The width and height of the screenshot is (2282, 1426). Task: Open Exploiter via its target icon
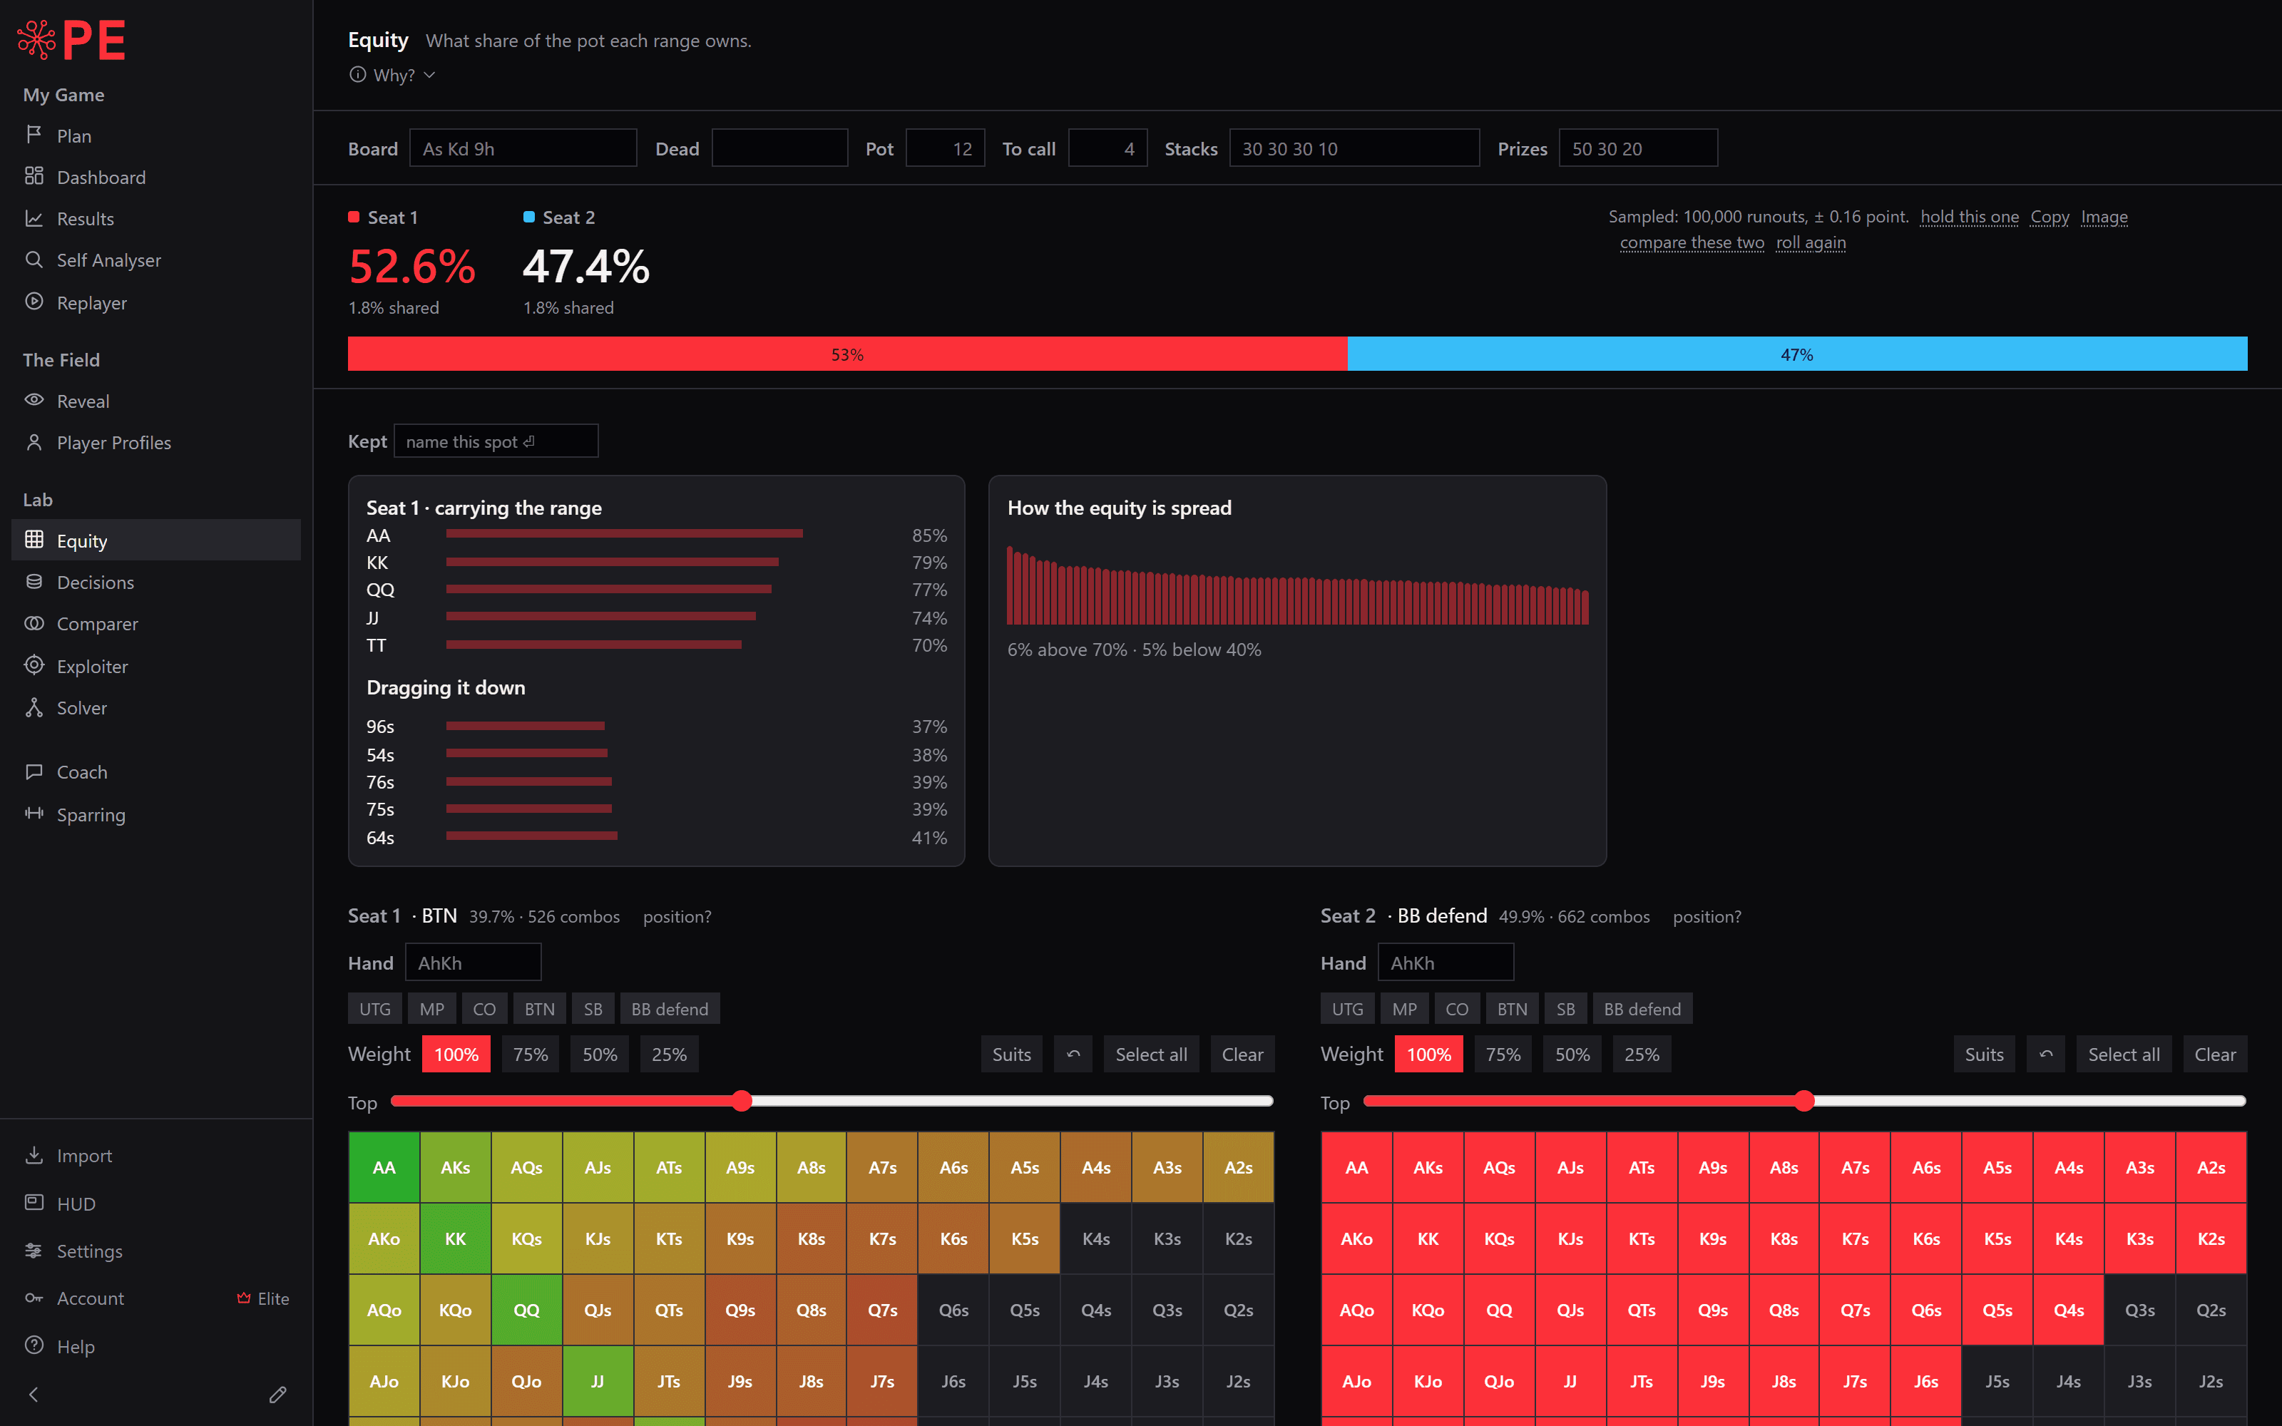pyautogui.click(x=34, y=665)
